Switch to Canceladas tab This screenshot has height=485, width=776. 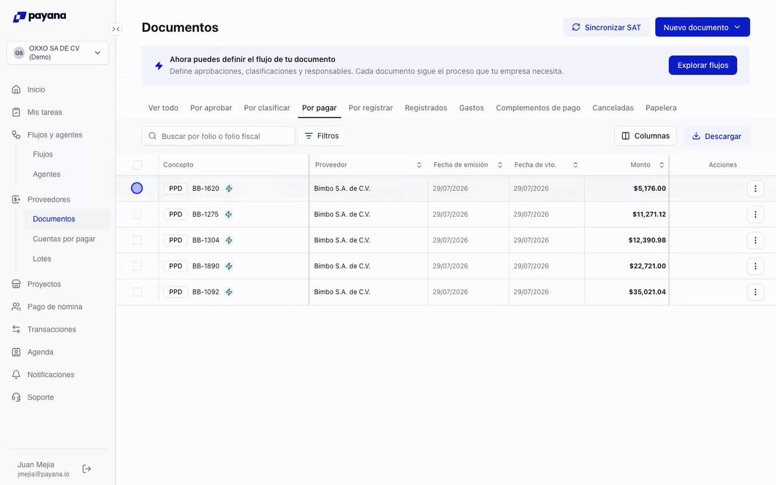click(613, 108)
